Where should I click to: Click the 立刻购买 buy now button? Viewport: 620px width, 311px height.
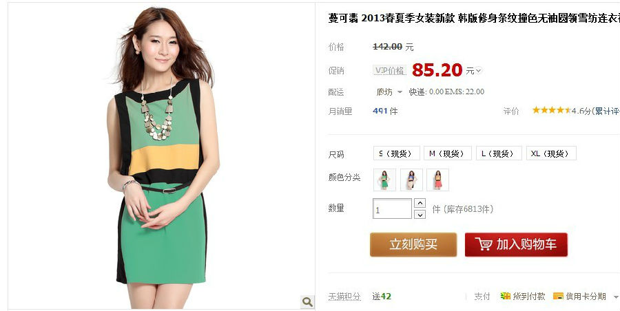(413, 245)
